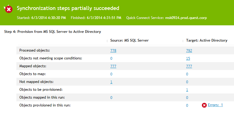
Task: Open source Not mapped objects 1 link
Action: point(111,82)
